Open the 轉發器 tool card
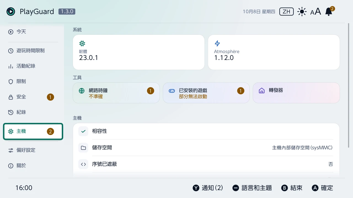Viewport: 353px width, 198px height. [296, 93]
